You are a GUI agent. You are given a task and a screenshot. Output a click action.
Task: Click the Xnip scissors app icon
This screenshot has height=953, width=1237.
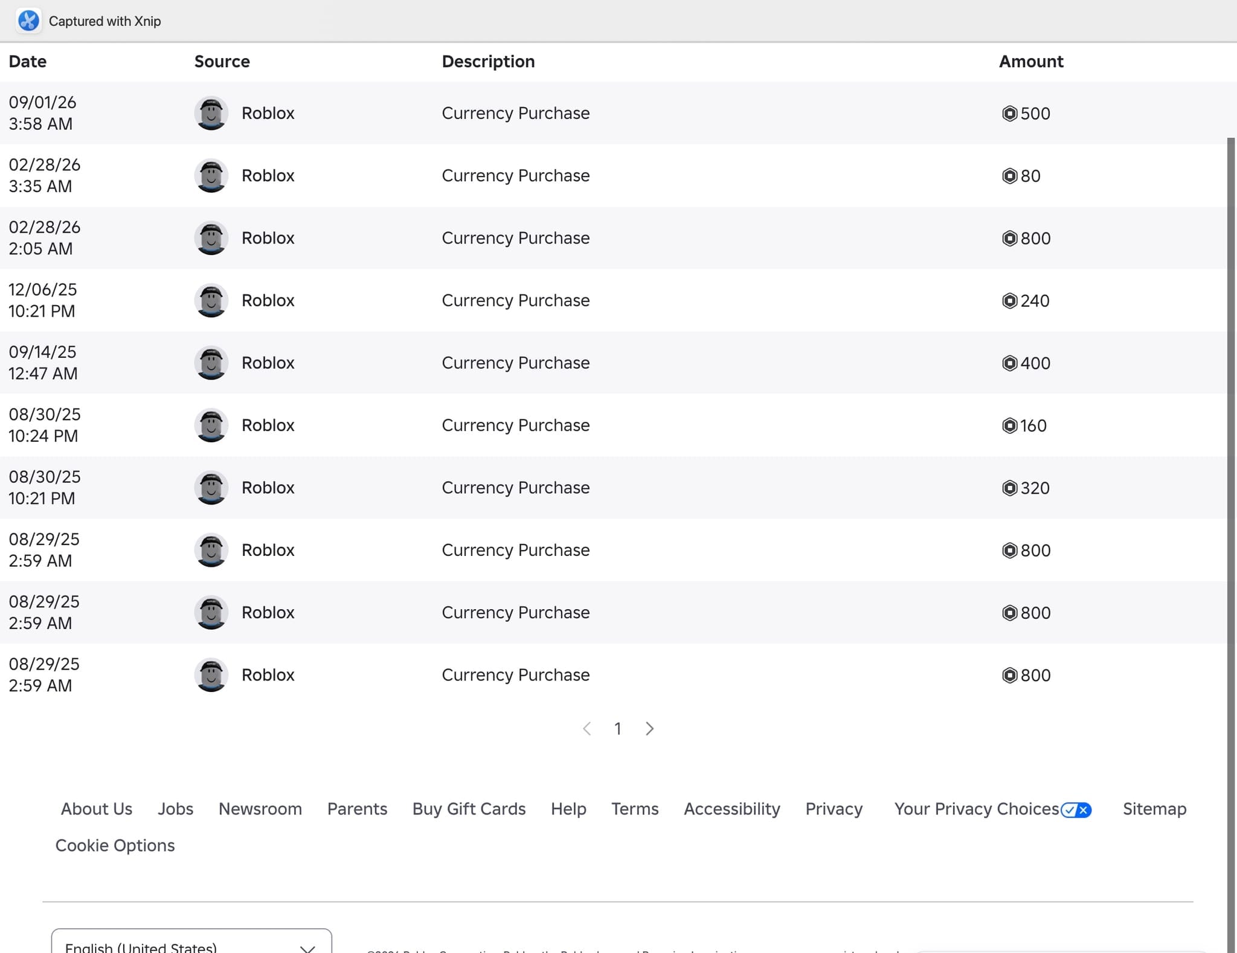pos(28,21)
